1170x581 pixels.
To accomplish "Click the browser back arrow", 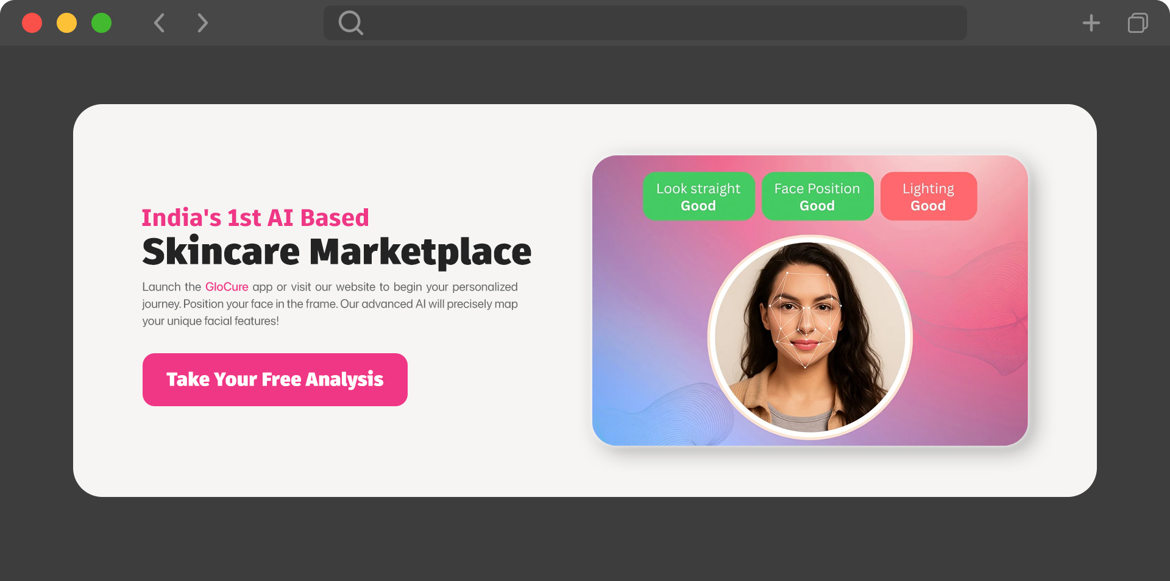I will point(160,23).
